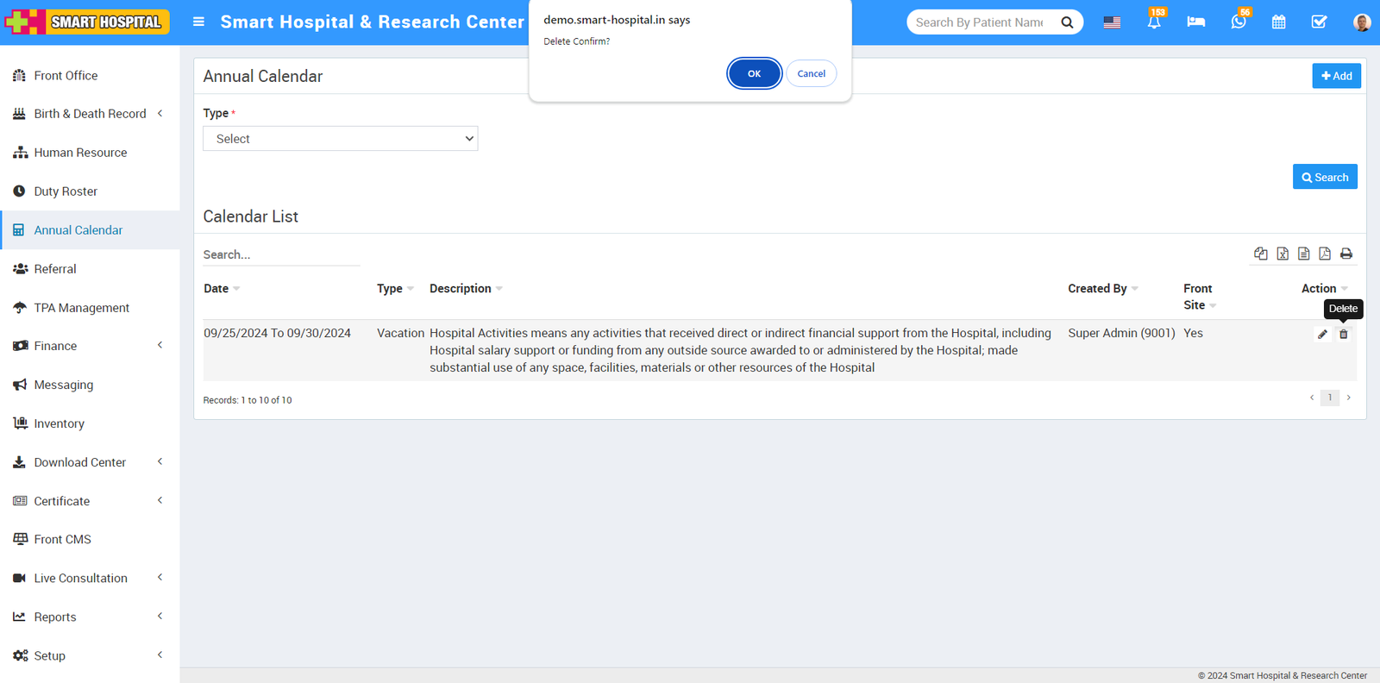
Task: Expand the Finance sidebar menu
Action: 90,346
